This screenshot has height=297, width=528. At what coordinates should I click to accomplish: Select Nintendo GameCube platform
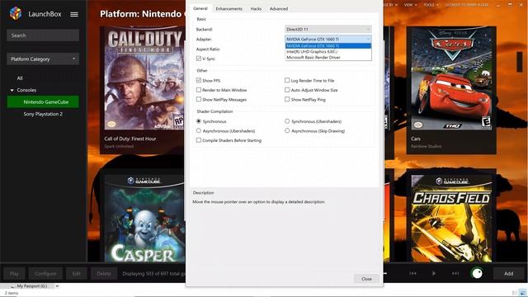point(43,101)
